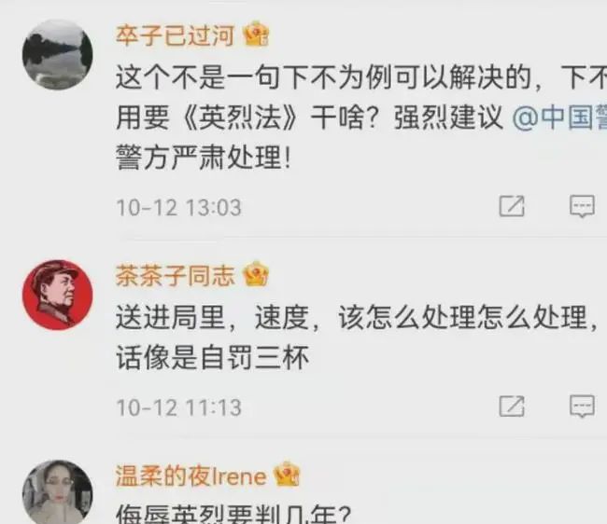This screenshot has width=607, height=524.
Task: Tap the reply bubble icon on the 13:03 comment
Action: [582, 206]
